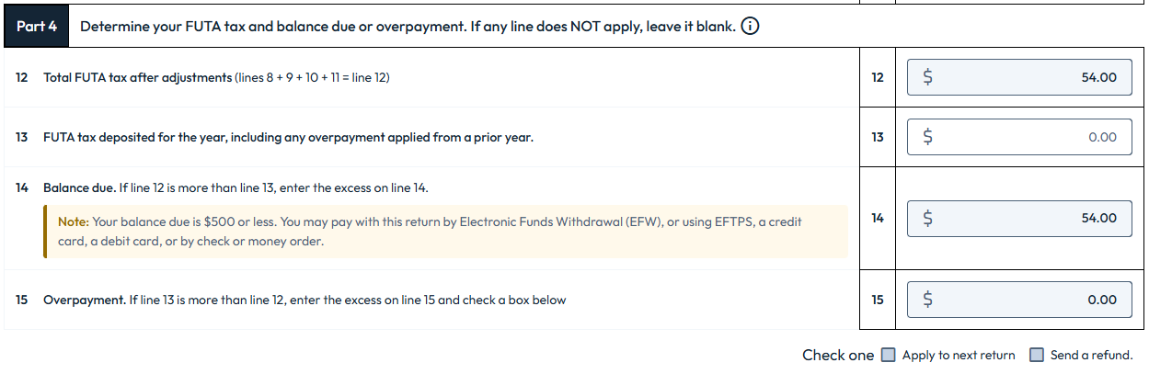Click the 'Check one' text
This screenshot has width=1149, height=374.
pos(837,356)
